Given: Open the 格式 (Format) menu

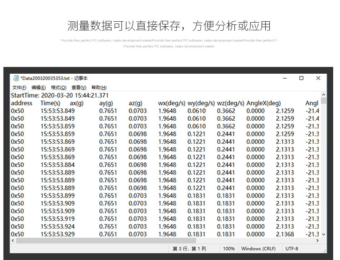Looking at the screenshot, I should point(58,87).
